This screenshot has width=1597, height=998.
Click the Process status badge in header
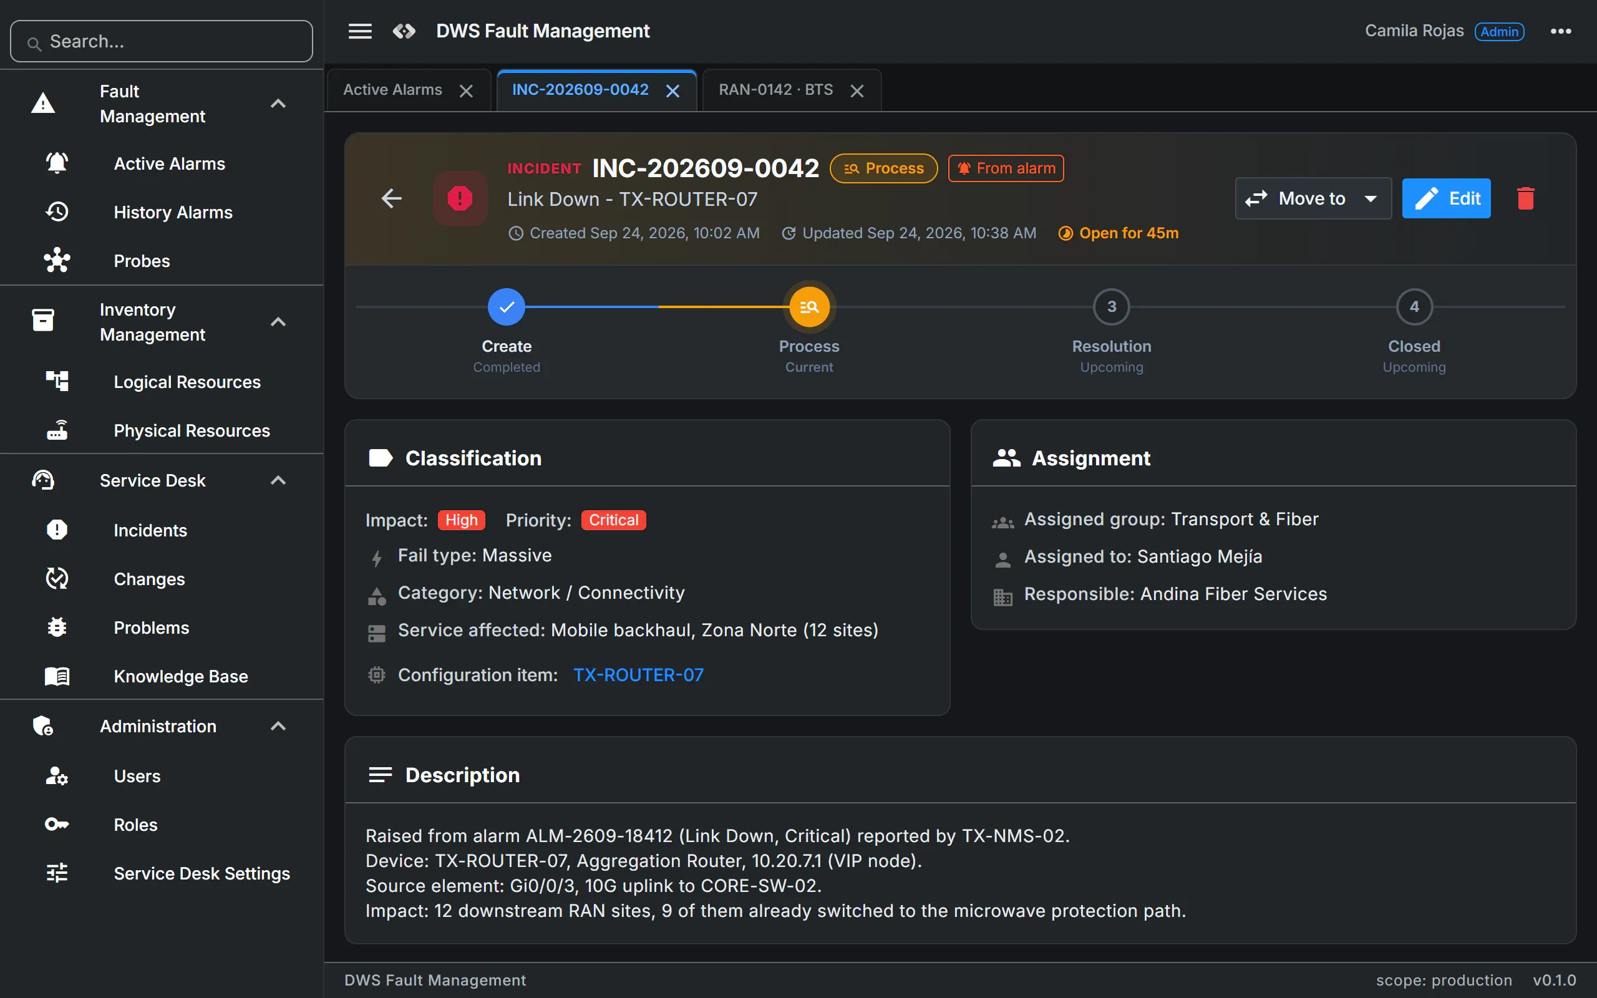click(883, 168)
